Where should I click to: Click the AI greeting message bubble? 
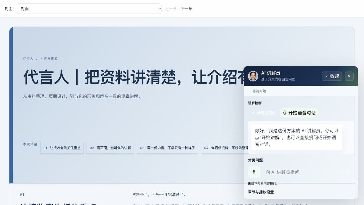297,138
